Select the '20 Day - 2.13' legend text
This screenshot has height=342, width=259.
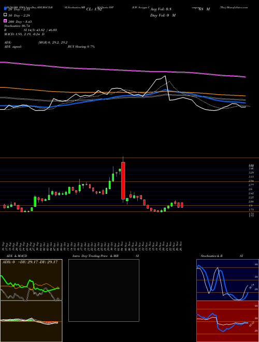click(x=19, y=9)
